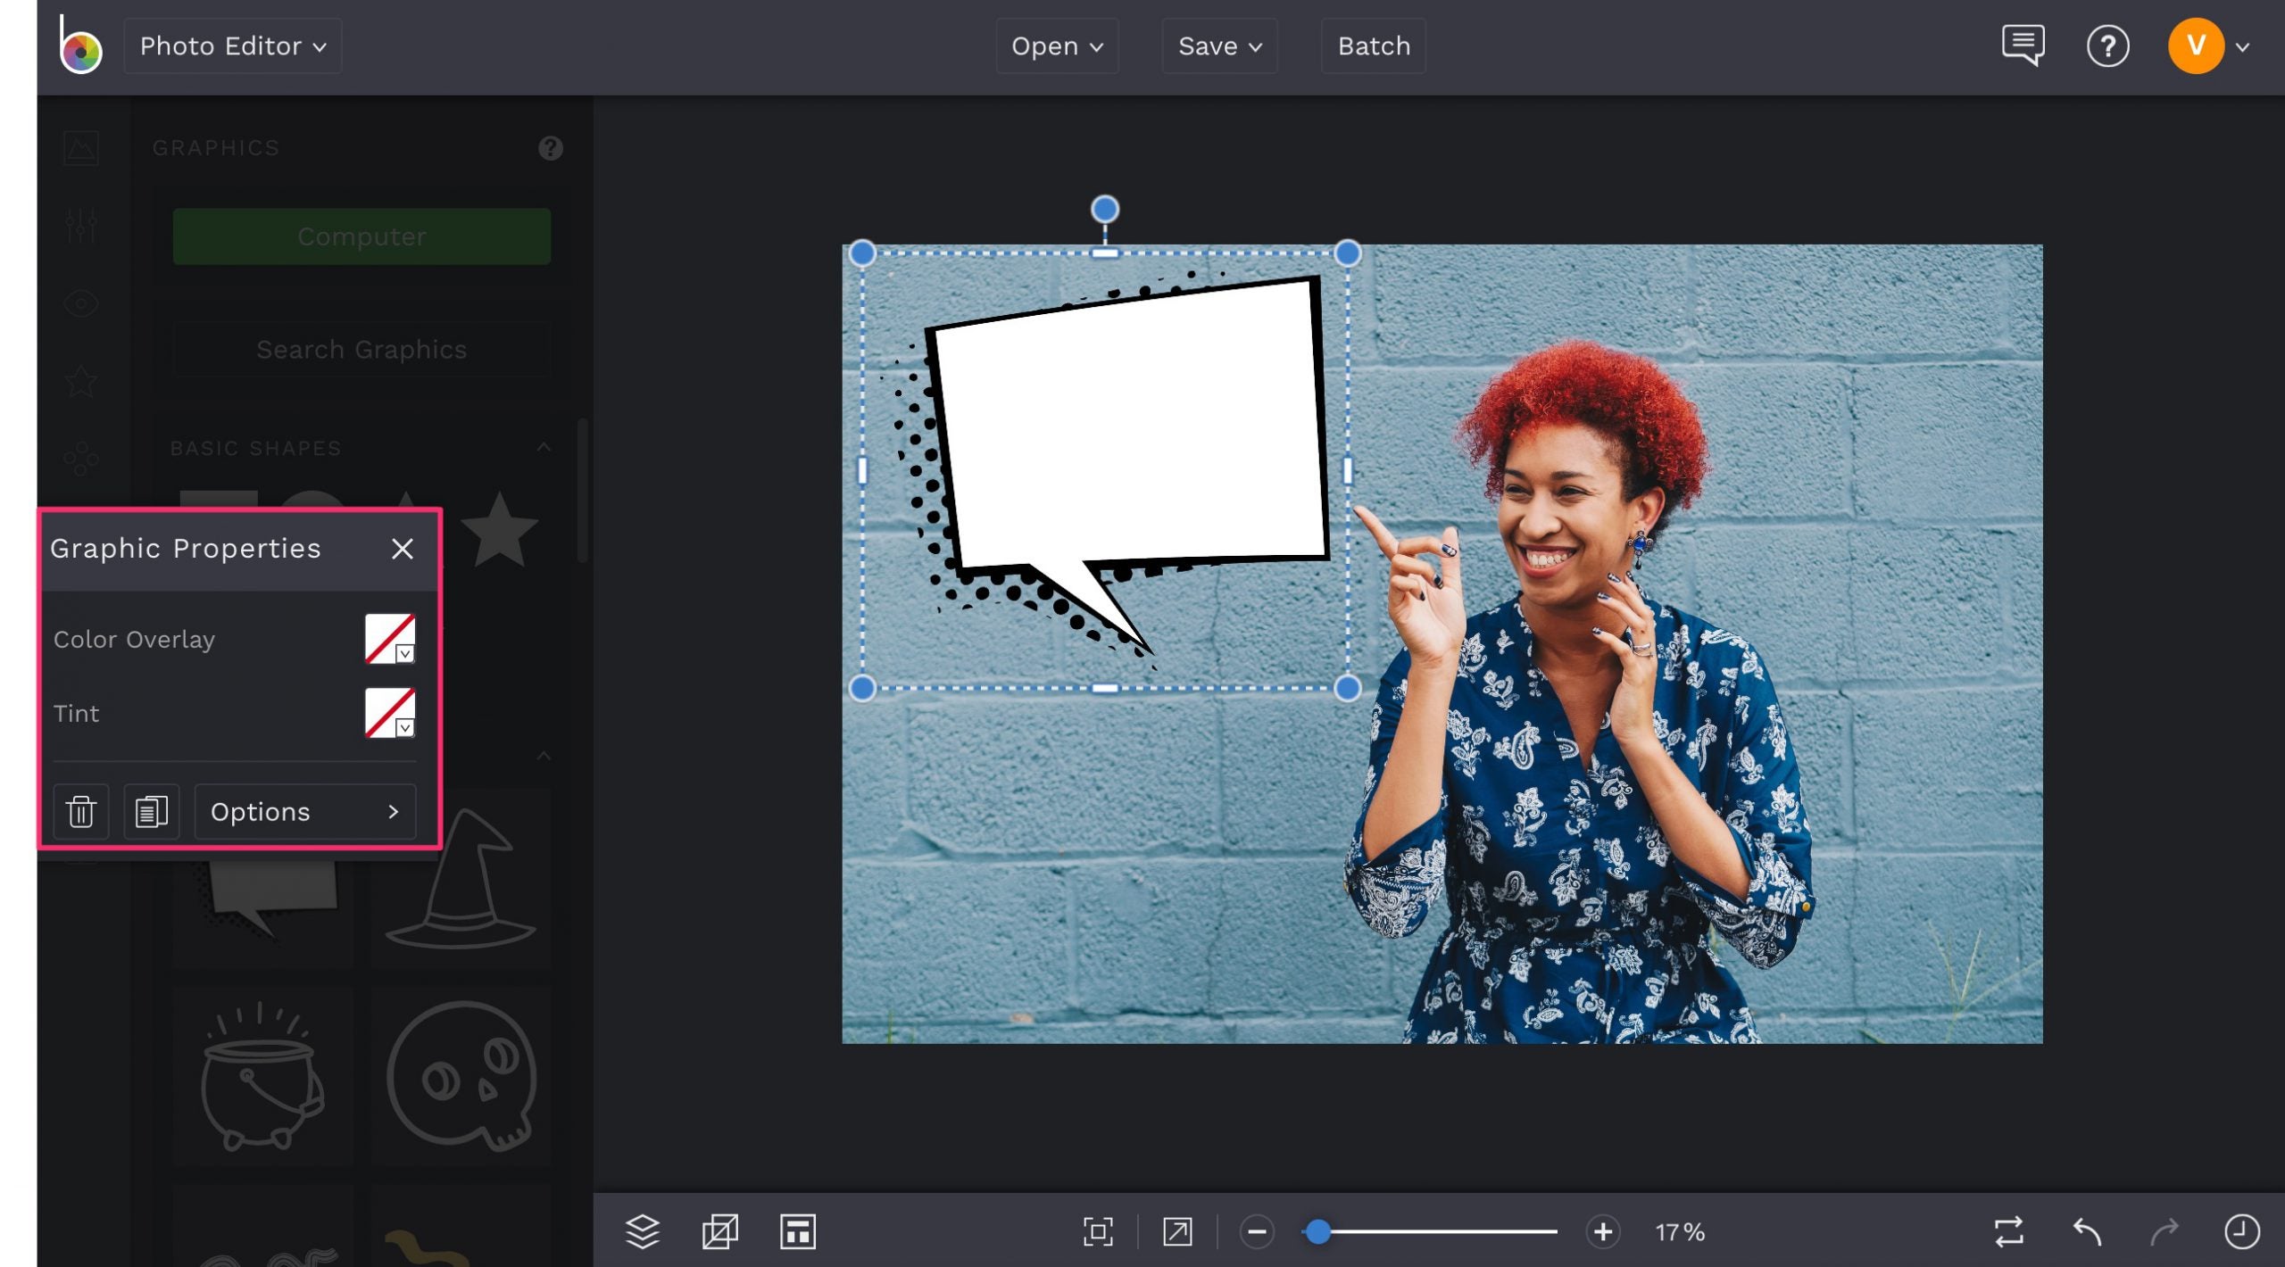2285x1267 pixels.
Task: Open the Tint color swatch
Action: (x=390, y=713)
